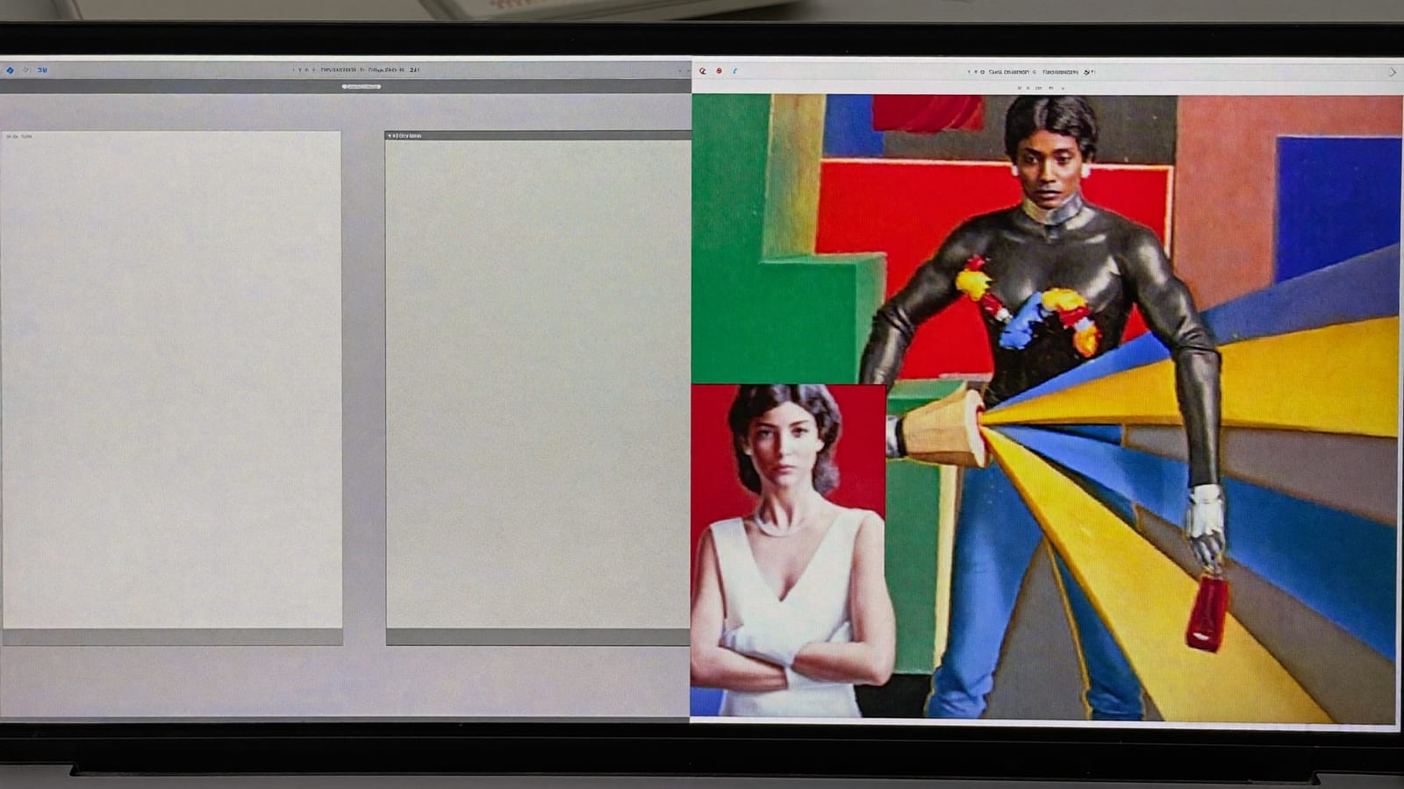Image resolution: width=1404 pixels, height=789 pixels.
Task: Click the first red icon in the right window toolbar
Action: click(702, 71)
